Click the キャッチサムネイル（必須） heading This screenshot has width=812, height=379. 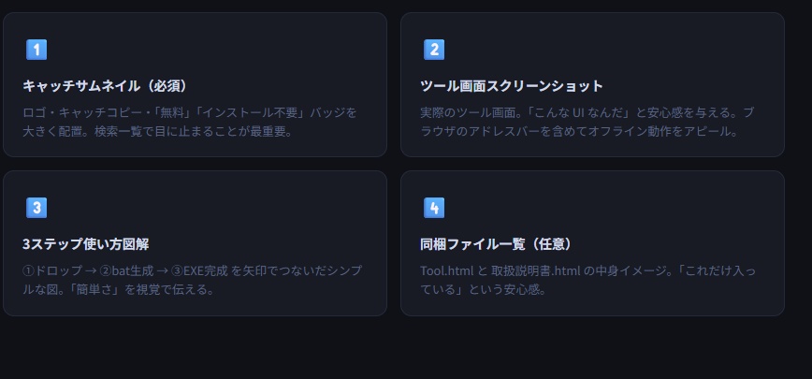(108, 85)
